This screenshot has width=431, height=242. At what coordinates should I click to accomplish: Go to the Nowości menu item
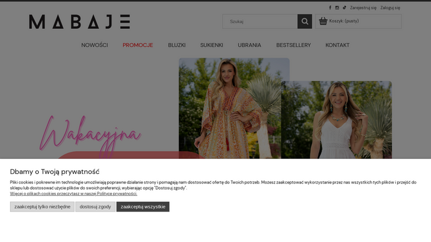(x=94, y=45)
